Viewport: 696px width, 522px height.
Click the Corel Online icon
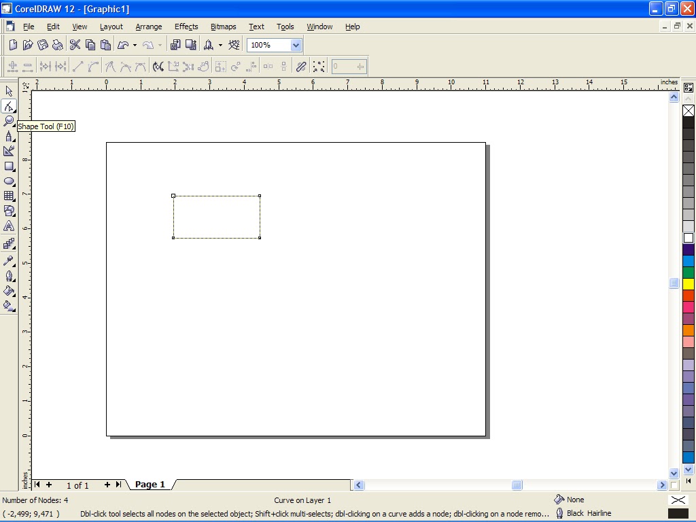[x=234, y=45]
